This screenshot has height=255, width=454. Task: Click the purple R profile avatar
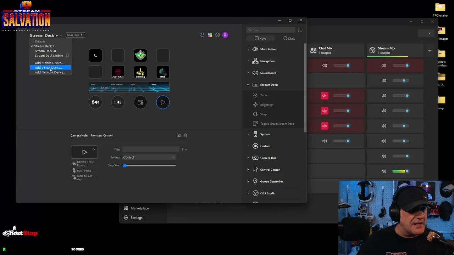tap(225, 35)
